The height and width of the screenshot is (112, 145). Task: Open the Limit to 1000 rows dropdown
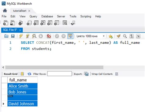pyautogui.click(x=104, y=36)
